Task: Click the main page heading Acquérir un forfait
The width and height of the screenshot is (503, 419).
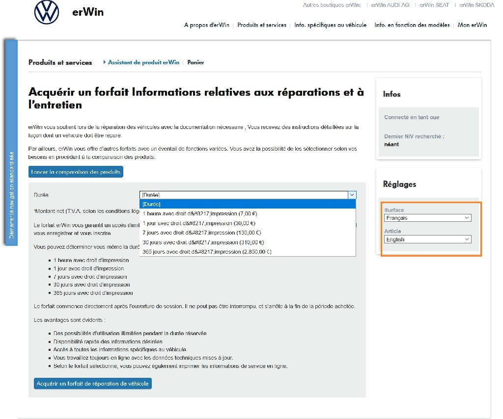Action: pos(196,98)
